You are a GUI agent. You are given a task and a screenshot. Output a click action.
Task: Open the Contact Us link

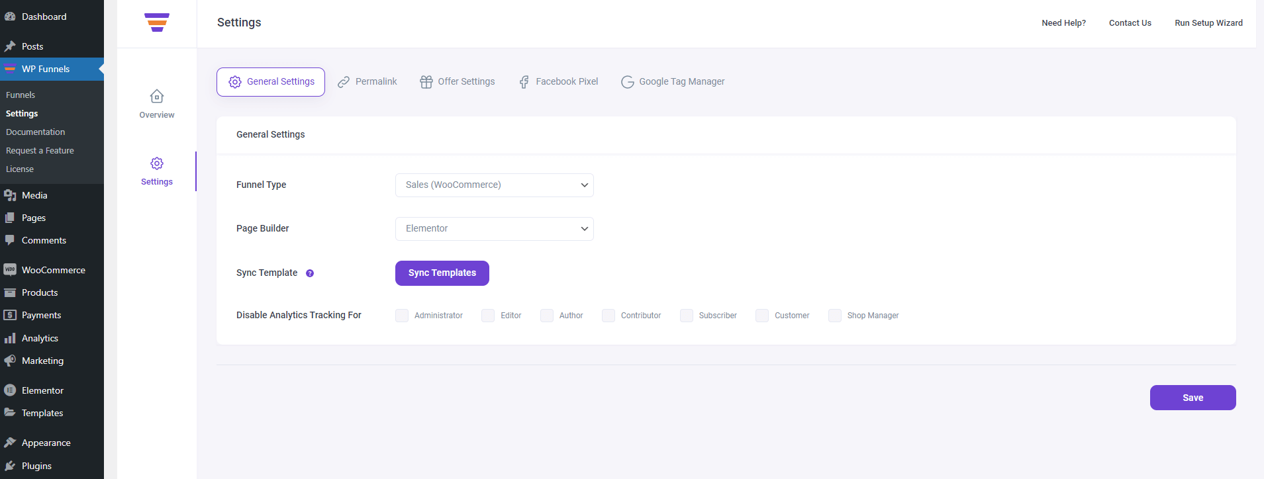(1130, 23)
